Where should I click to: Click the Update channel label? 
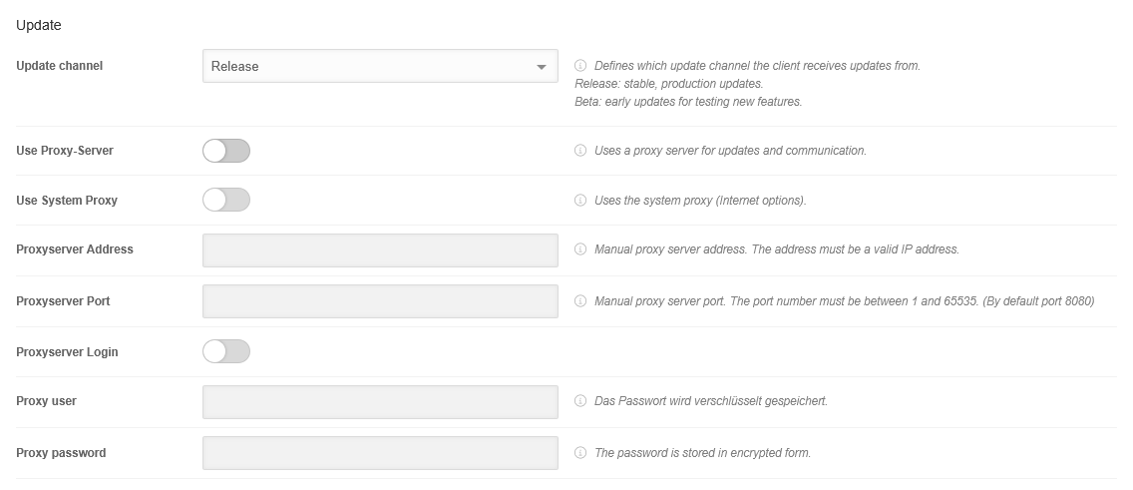click(x=60, y=66)
